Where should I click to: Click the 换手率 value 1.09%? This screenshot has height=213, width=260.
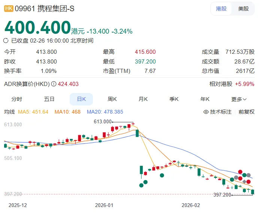click(x=49, y=71)
